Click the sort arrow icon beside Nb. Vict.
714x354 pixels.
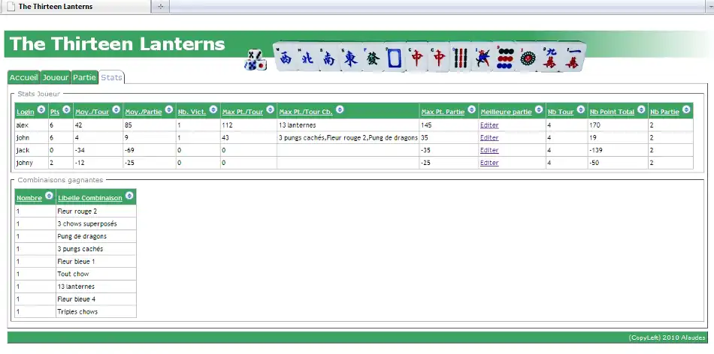point(213,109)
